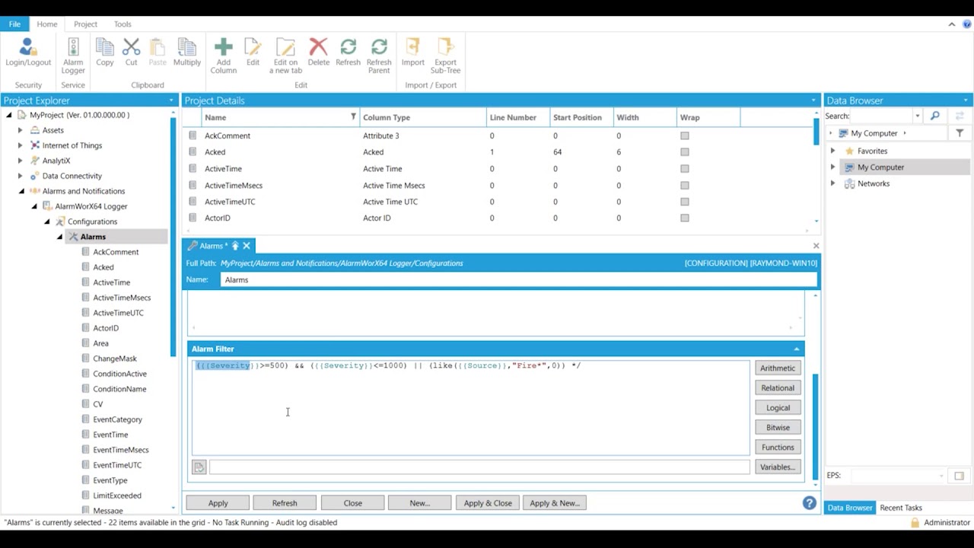Click the Administrator lock icon in status bar
974x548 pixels.
click(x=915, y=523)
